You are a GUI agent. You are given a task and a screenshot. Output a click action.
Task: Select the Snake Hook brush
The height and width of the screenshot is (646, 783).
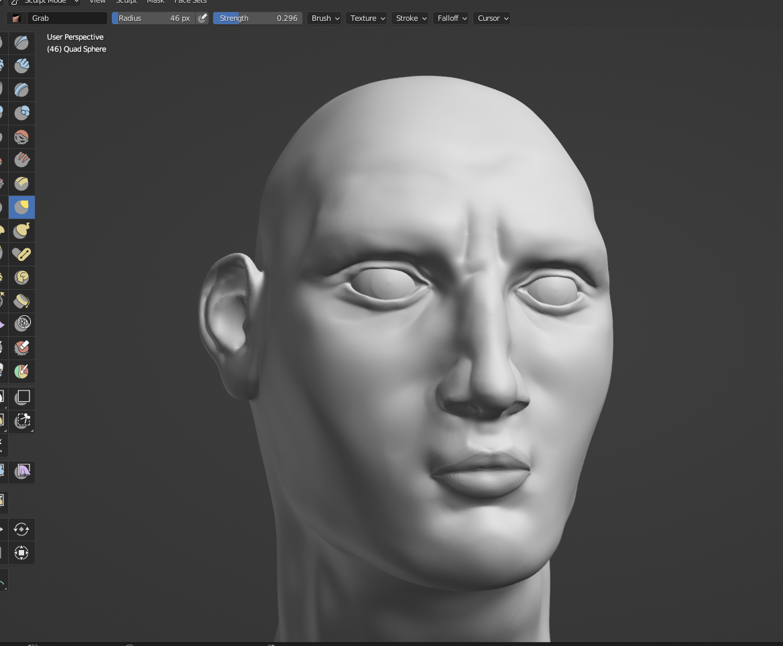21,230
